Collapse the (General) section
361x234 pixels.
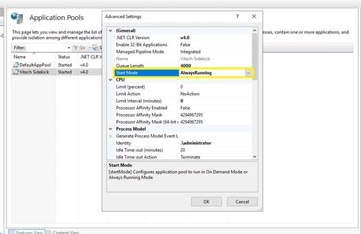[111, 30]
